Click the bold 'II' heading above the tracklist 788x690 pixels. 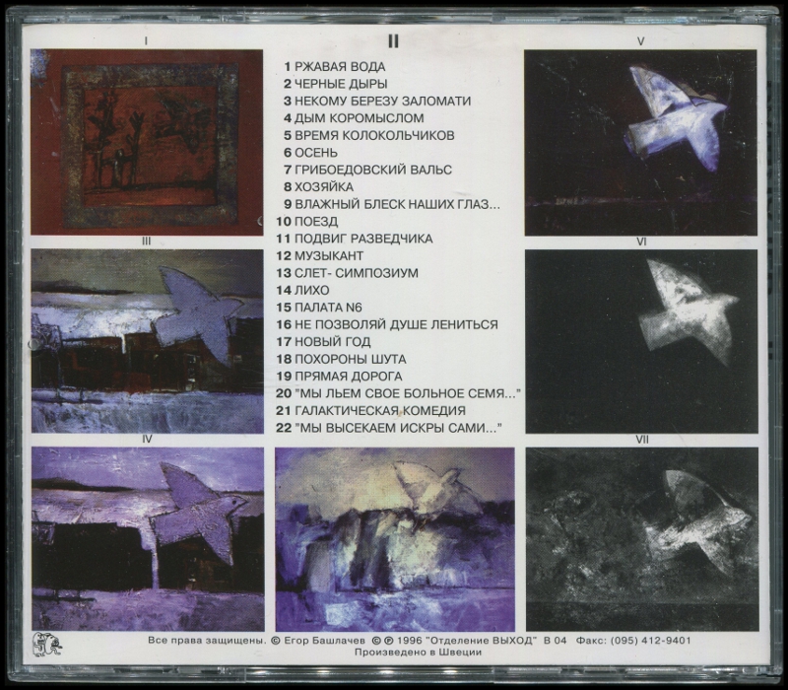(x=393, y=41)
